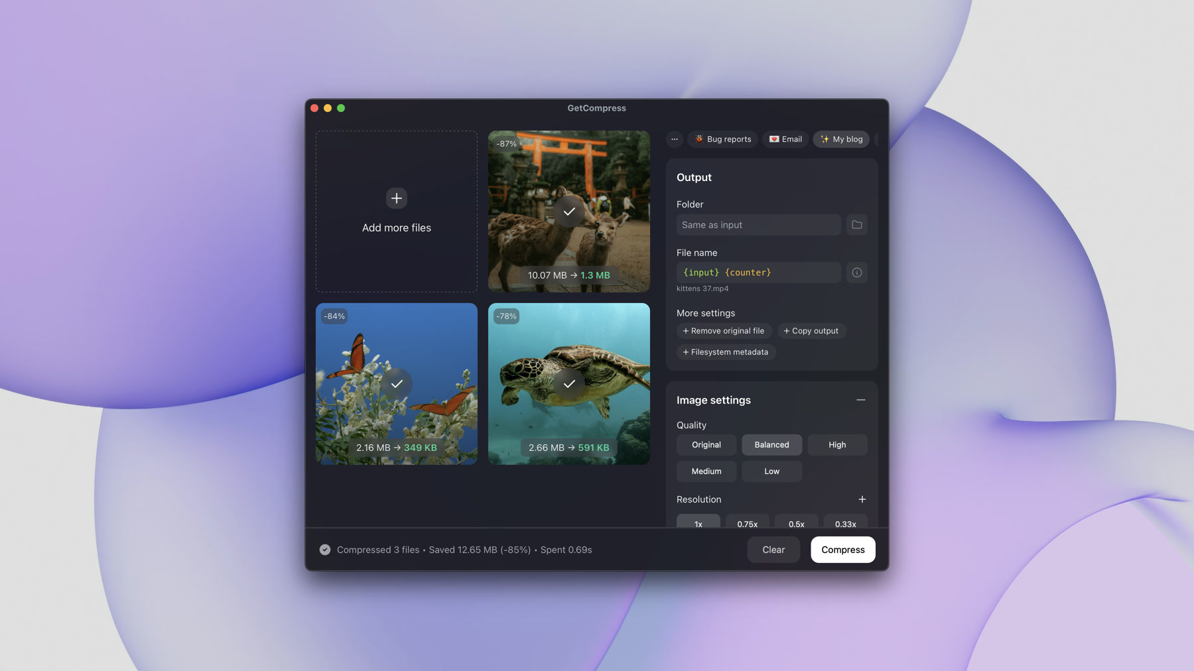Click the status checkmark icon in footer

324,550
